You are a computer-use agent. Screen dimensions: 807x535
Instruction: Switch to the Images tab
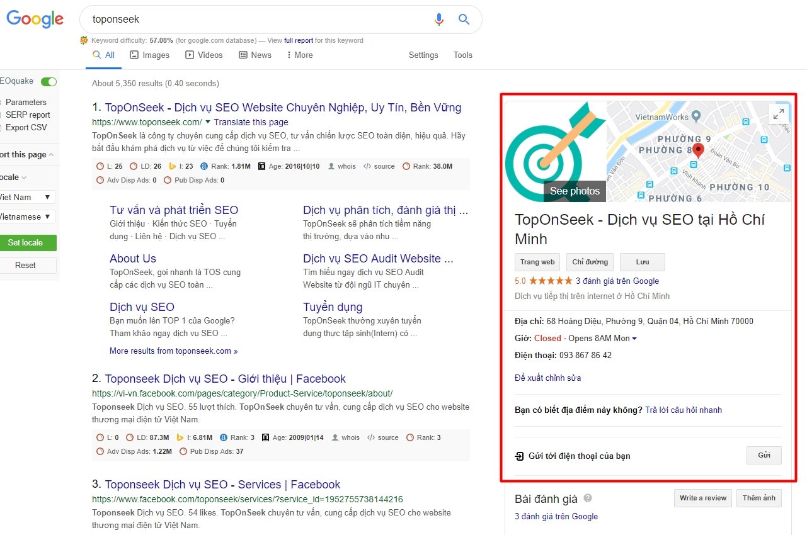click(149, 55)
